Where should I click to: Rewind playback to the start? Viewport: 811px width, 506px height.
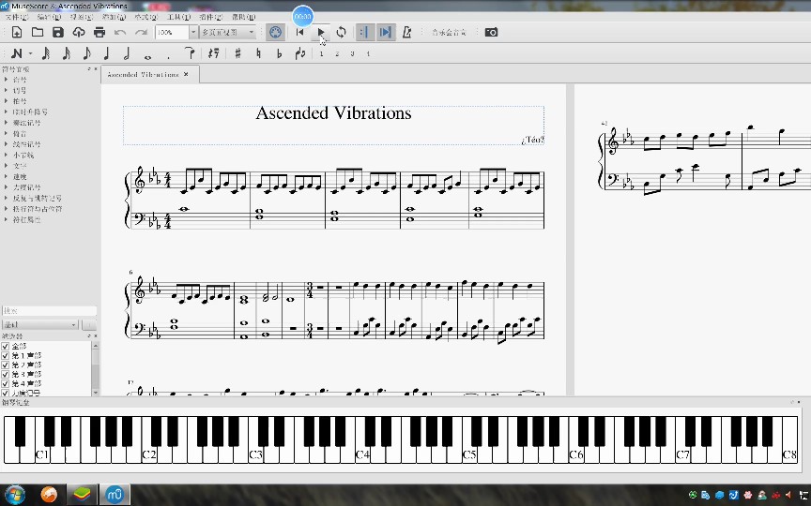(x=299, y=32)
